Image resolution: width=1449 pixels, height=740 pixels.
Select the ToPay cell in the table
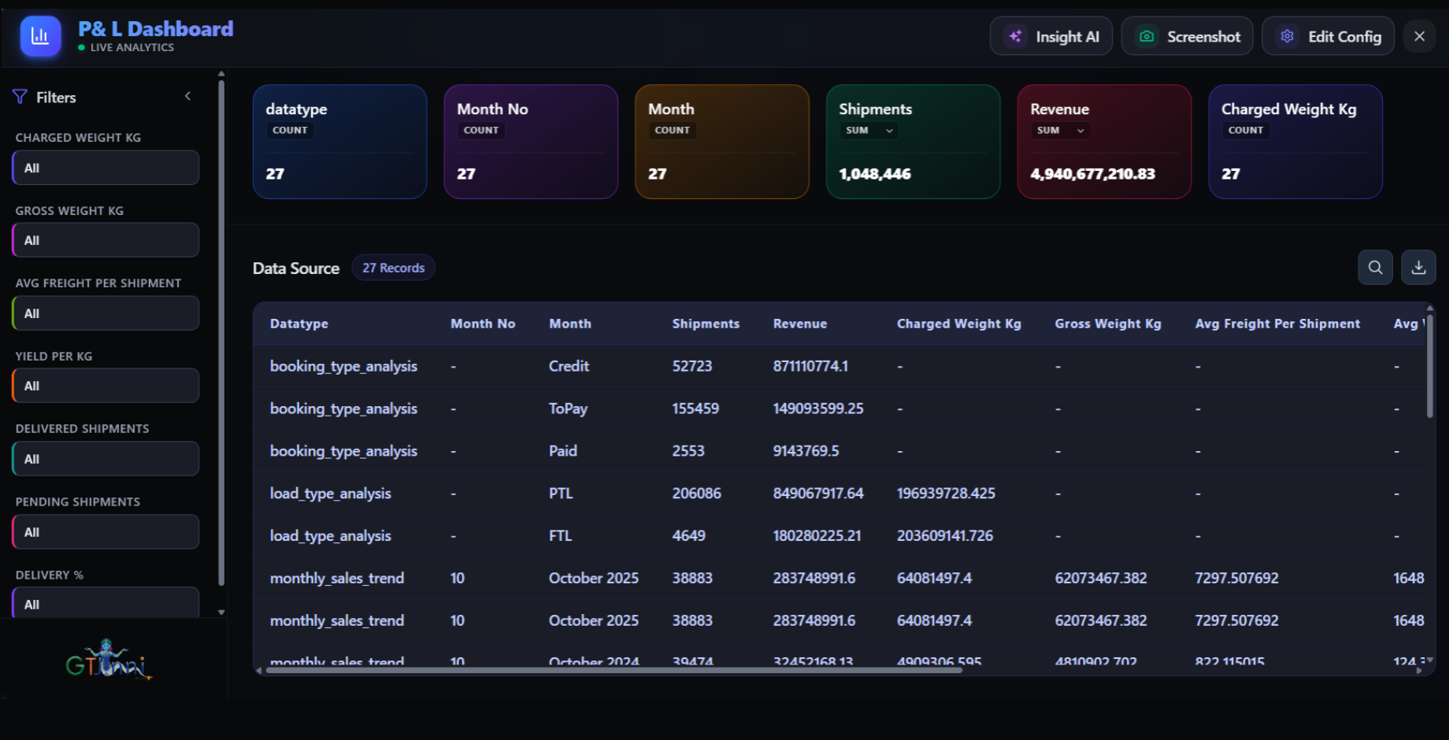568,409
